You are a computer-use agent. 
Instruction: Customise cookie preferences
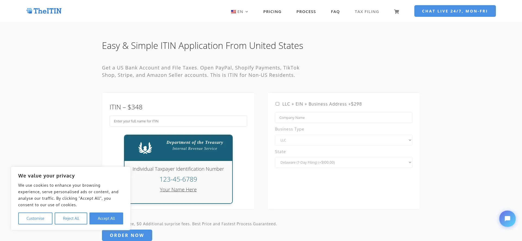35,218
